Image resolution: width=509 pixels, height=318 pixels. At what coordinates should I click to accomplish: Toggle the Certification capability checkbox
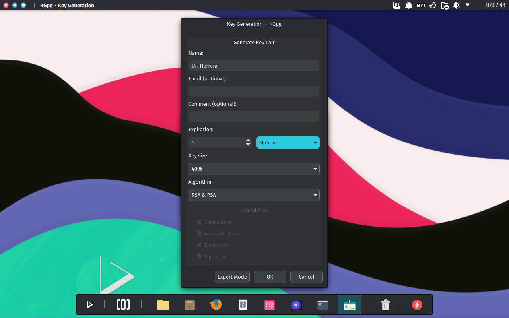(x=199, y=222)
